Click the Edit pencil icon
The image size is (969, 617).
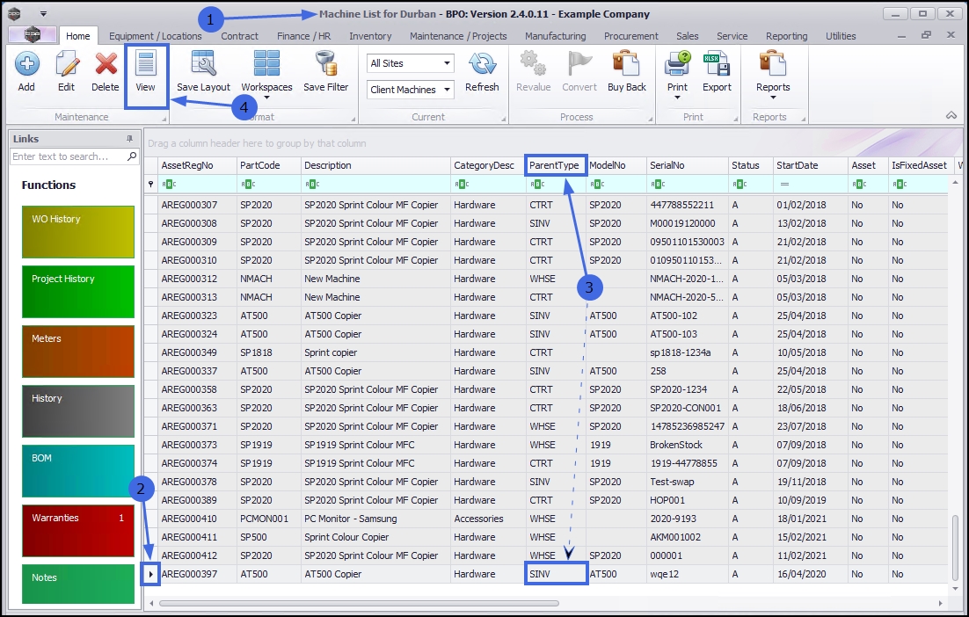[x=66, y=63]
